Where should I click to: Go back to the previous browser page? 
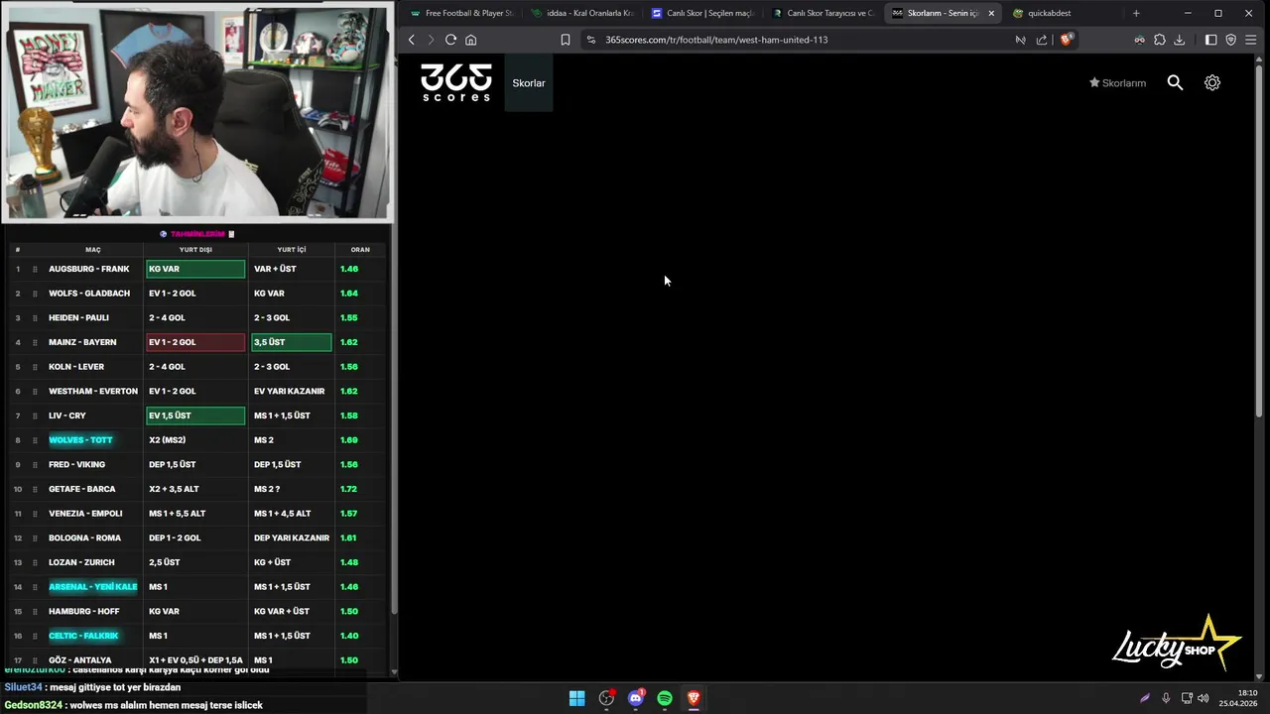pyautogui.click(x=412, y=40)
